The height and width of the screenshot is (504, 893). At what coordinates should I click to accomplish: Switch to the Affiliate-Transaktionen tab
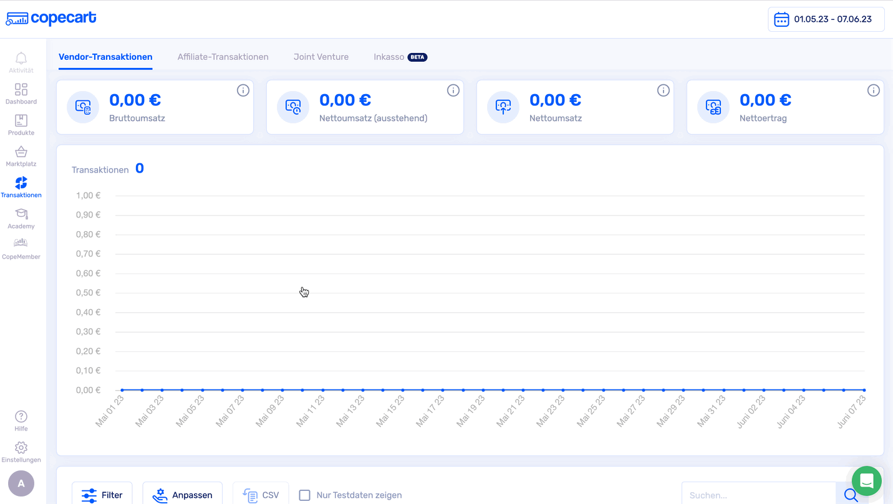[x=223, y=57]
